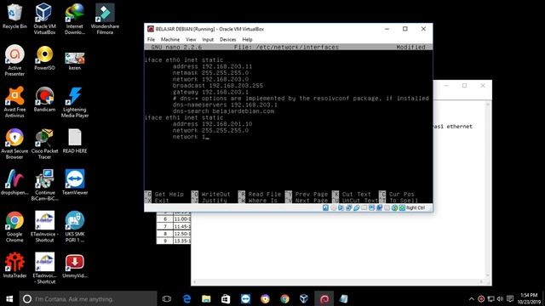Image resolution: width=545 pixels, height=306 pixels.
Task: Select Lightening Media Player desktop icon
Action: pyautogui.click(x=75, y=102)
